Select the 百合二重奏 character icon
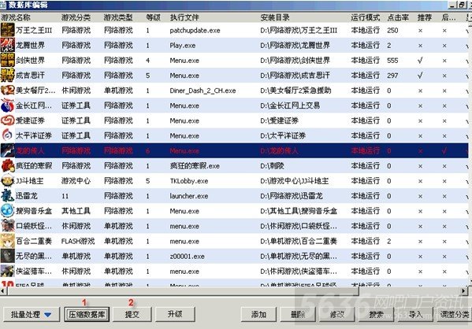This screenshot has width=472, height=329. (x=8, y=241)
